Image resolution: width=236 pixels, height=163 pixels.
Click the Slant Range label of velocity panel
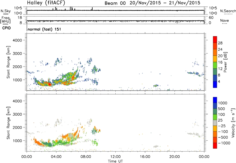pos(8,123)
